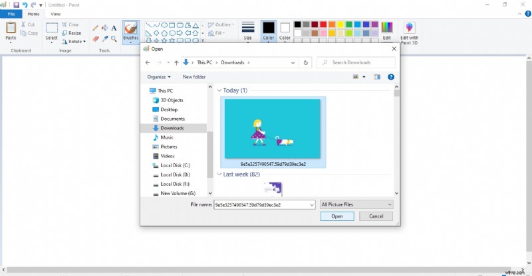Screen dimensions: 532x276
Task: Select the Line shape tool
Action: click(148, 25)
